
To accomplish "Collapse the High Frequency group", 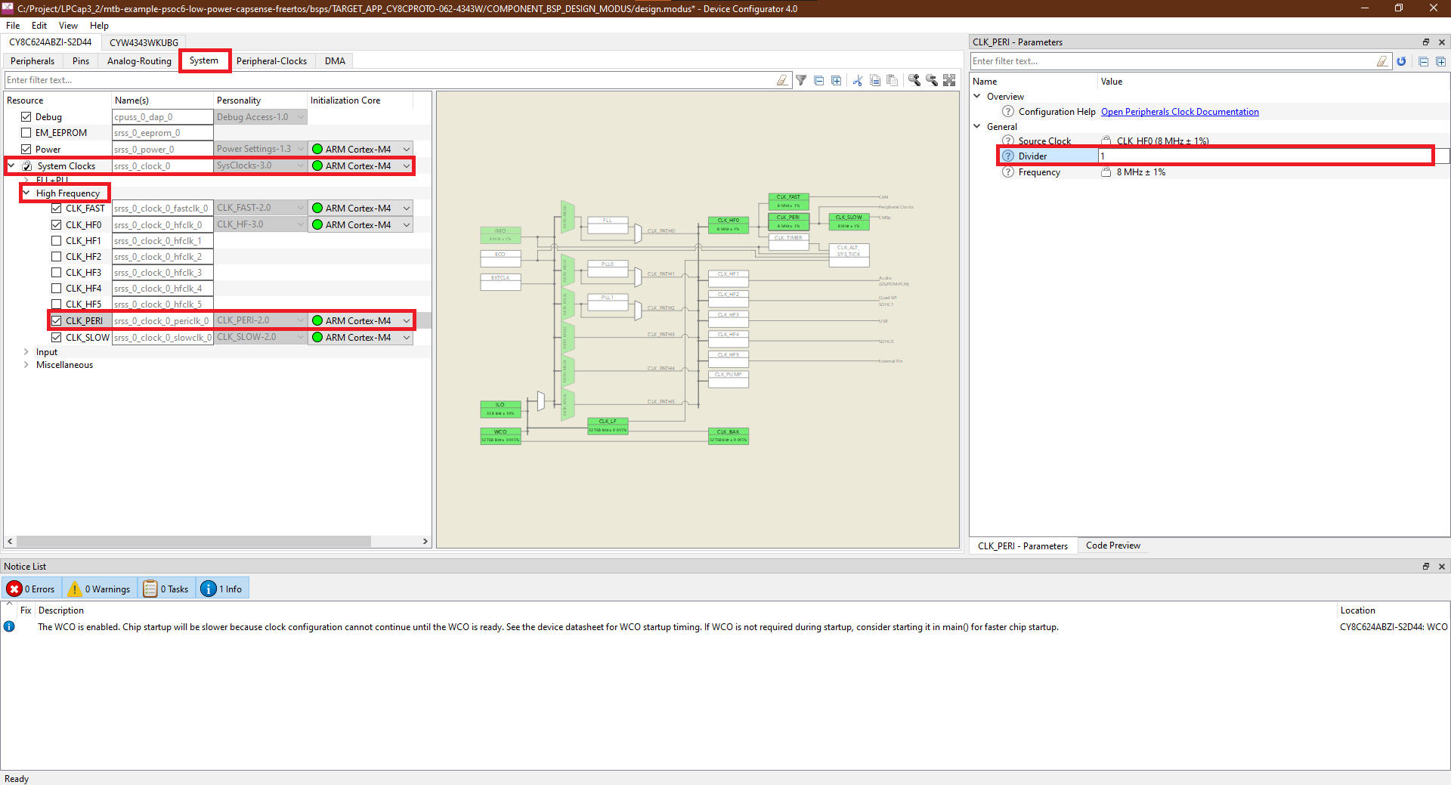I will (26, 193).
